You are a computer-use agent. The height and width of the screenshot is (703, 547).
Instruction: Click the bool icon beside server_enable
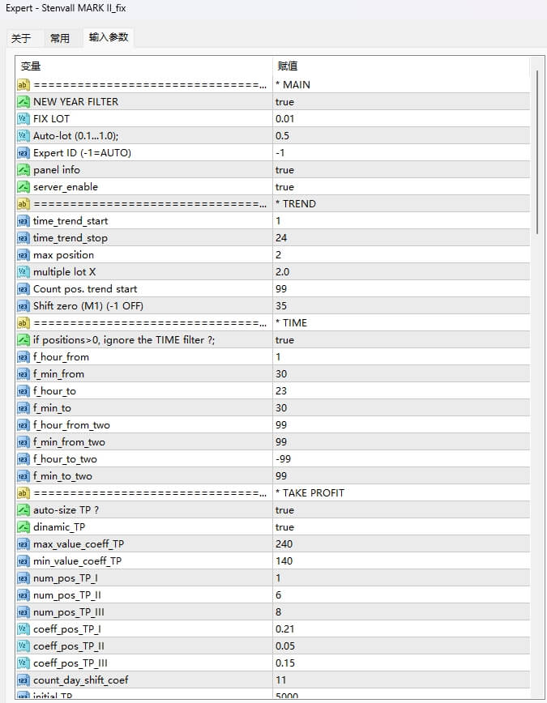(24, 187)
